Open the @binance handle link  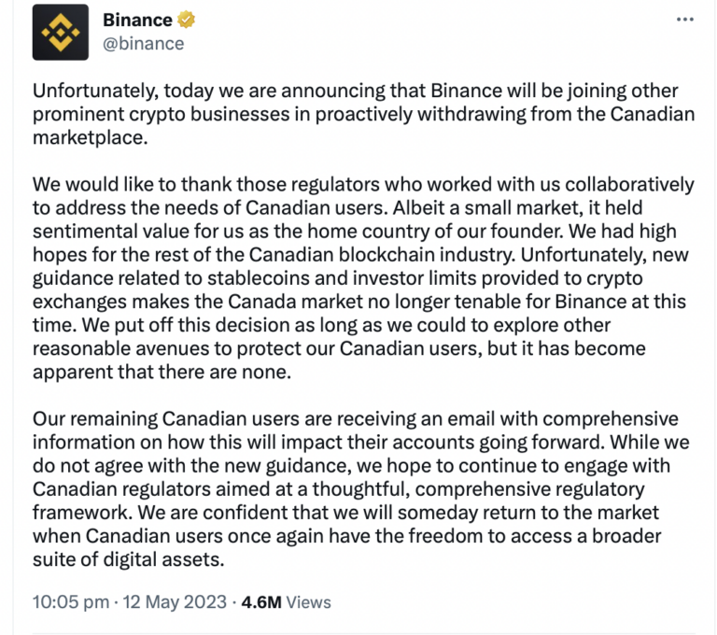click(x=143, y=43)
